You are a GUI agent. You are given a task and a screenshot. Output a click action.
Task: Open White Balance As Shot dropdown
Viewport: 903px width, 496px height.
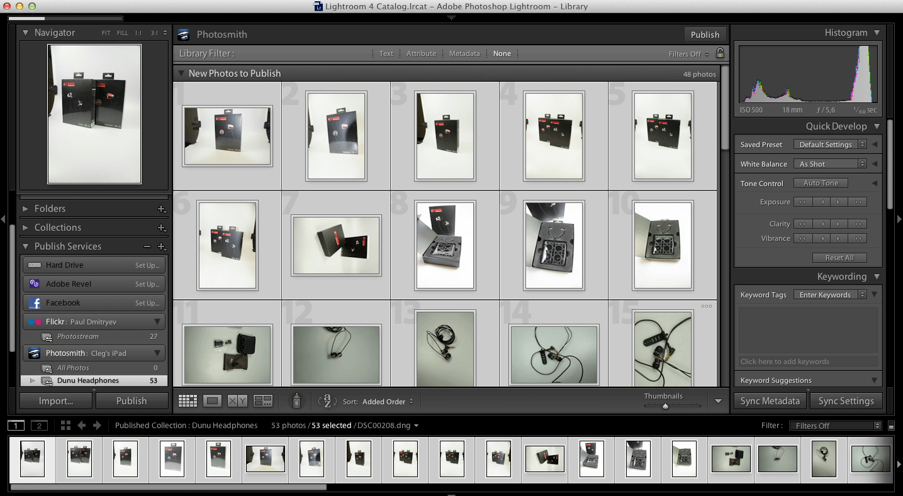pos(829,164)
